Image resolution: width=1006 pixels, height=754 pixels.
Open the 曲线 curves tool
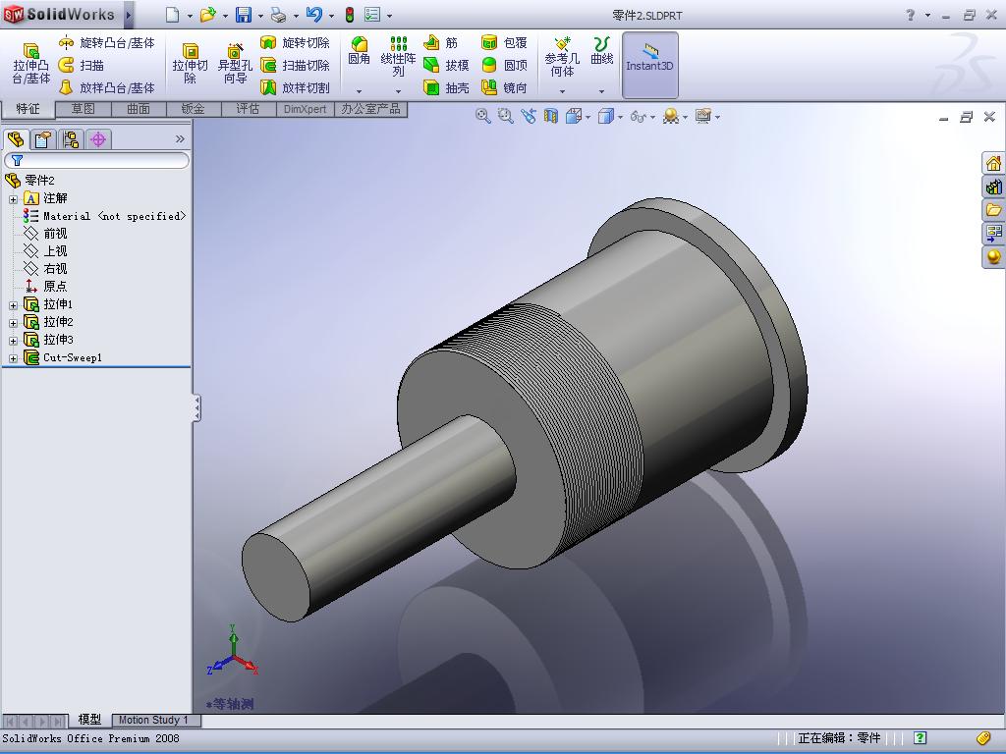(x=602, y=51)
